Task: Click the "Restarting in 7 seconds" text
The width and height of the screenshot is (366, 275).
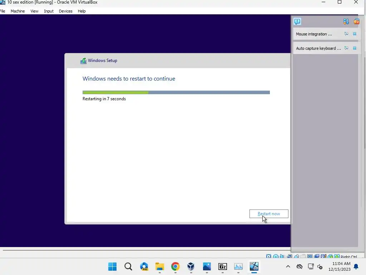Action: (104, 99)
